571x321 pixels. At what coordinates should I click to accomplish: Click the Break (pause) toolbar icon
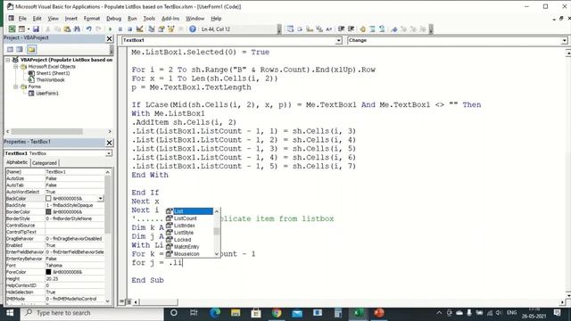120,29
